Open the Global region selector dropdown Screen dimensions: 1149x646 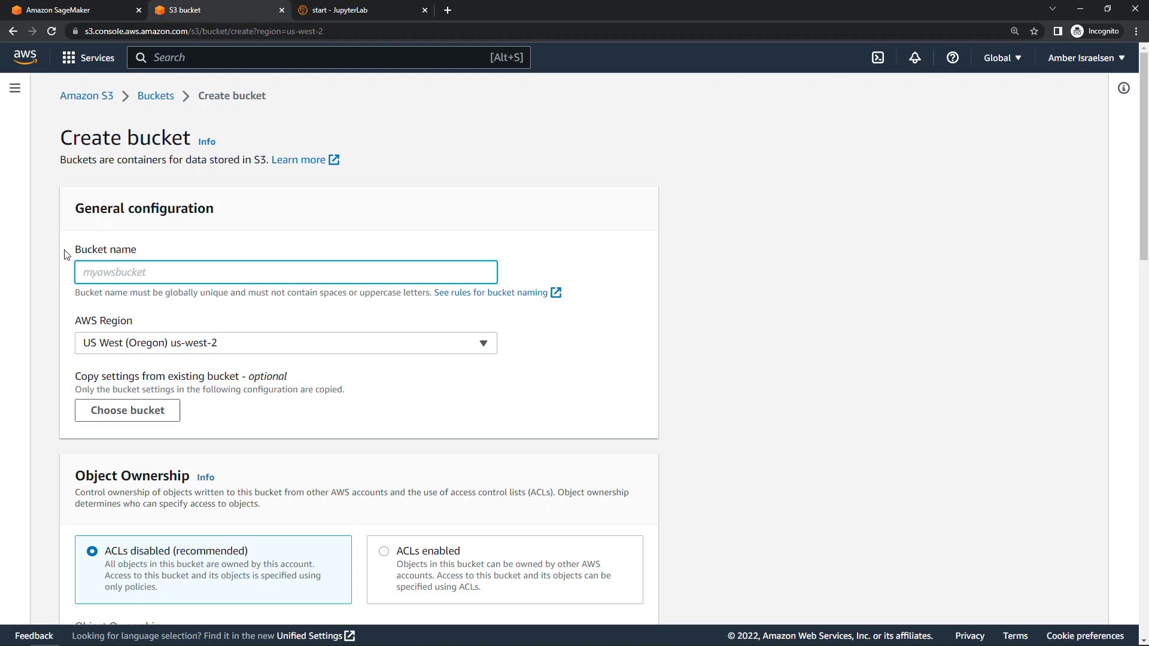click(1002, 57)
